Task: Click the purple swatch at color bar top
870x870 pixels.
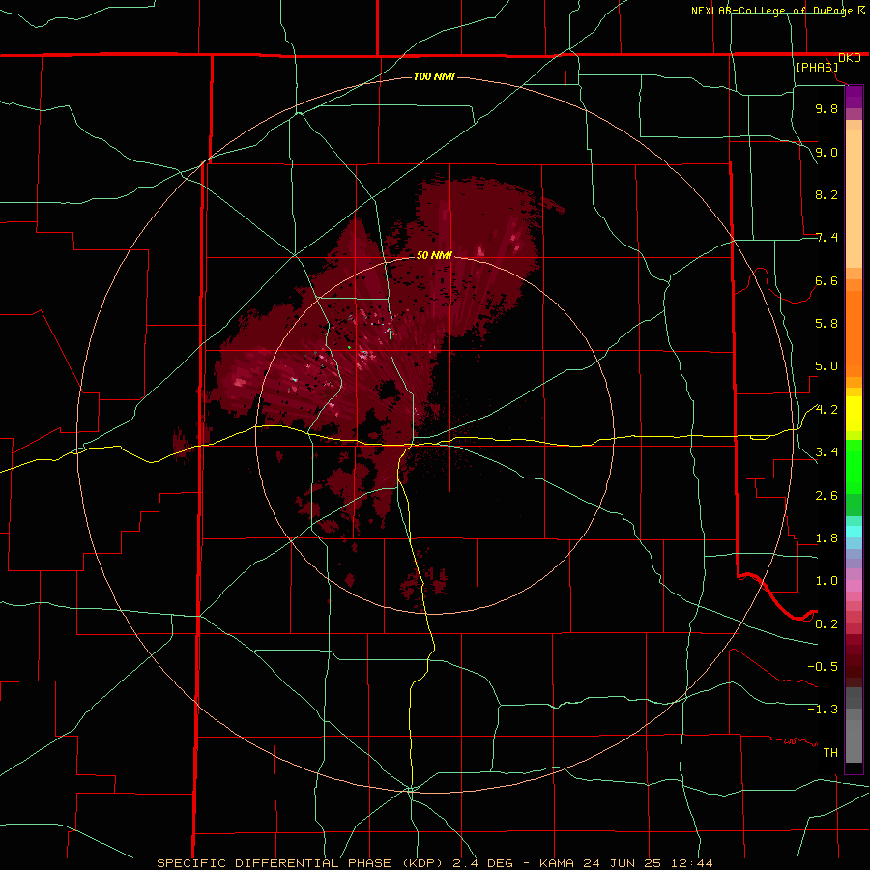Action: (x=854, y=97)
